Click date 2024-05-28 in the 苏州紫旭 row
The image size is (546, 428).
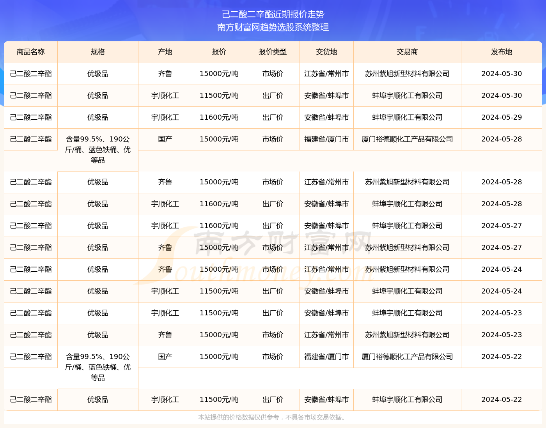(x=502, y=182)
